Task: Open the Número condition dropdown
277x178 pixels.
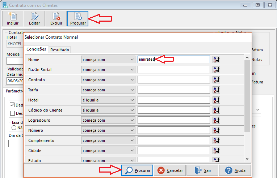Action: tap(108, 130)
